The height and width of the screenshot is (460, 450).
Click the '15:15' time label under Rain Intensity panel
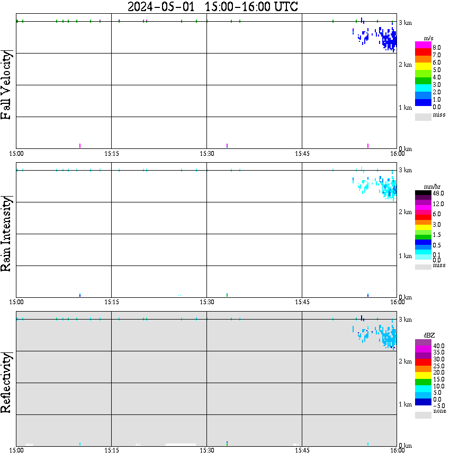click(112, 302)
